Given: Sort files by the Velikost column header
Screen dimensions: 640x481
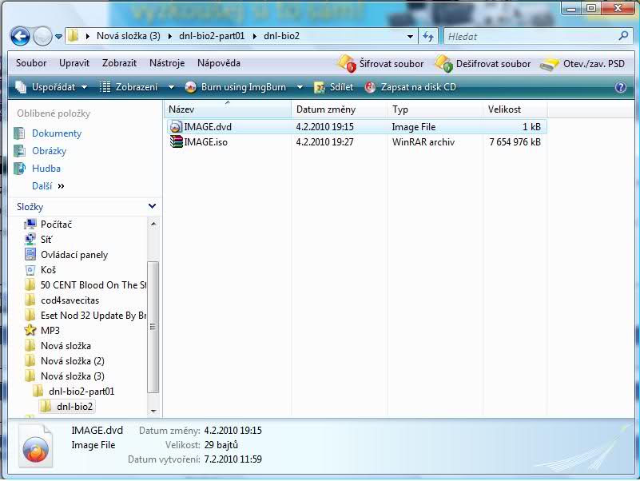Looking at the screenshot, I should (504, 109).
